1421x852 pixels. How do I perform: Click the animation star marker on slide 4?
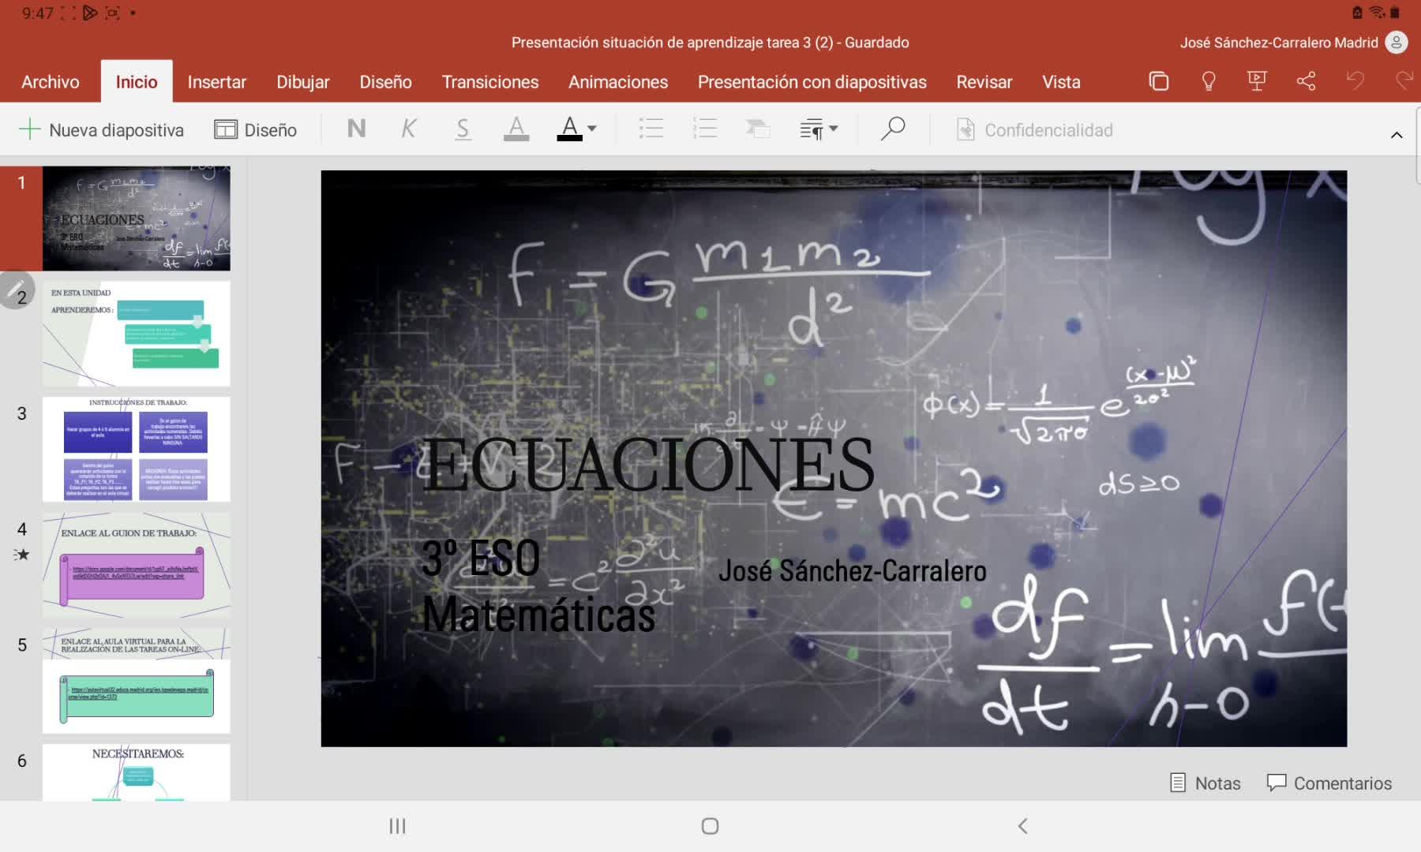pos(21,555)
